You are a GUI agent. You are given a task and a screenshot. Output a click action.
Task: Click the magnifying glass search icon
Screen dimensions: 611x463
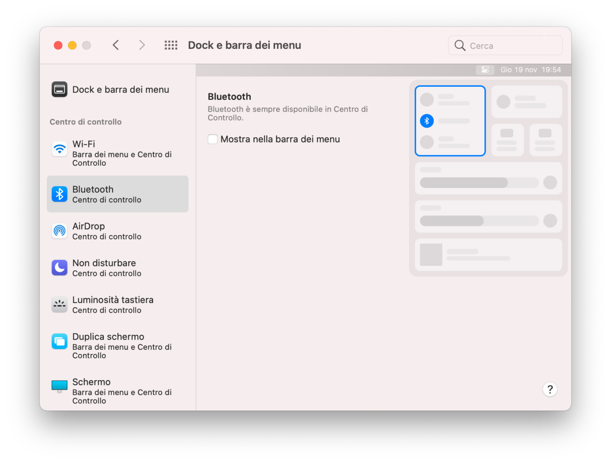pos(460,45)
